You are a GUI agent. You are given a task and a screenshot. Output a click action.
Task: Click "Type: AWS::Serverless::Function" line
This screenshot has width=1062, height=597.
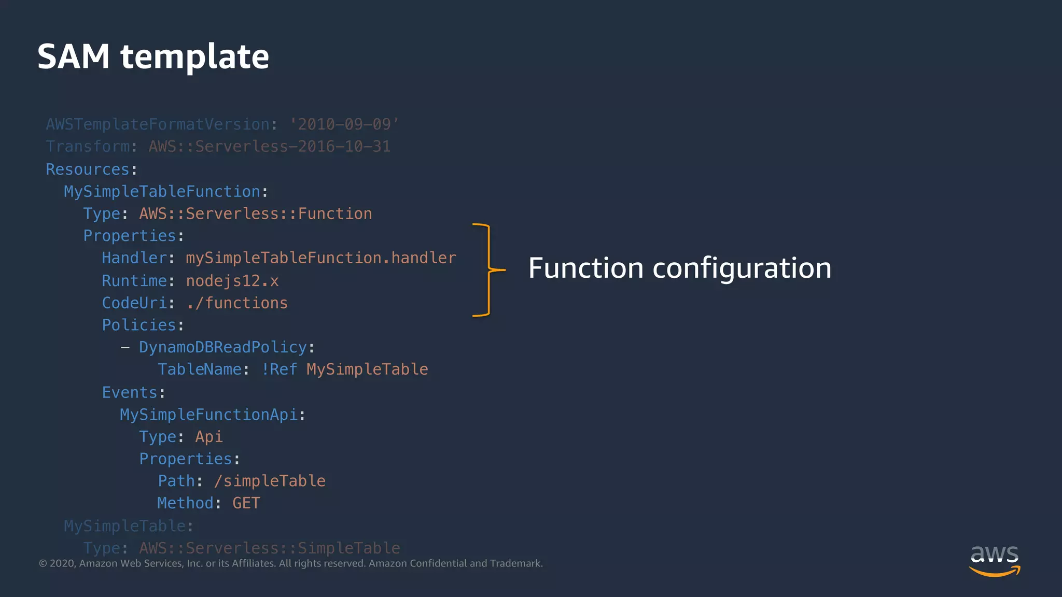[x=228, y=214]
